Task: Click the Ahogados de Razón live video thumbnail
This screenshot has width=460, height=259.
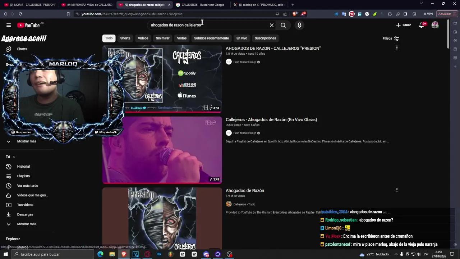Action: pos(162,149)
